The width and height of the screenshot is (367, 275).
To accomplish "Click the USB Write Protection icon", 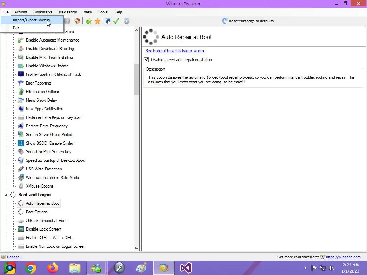I will (20, 169).
